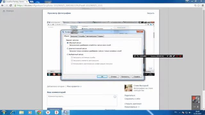This screenshot has width=205, height=115.
Task: Click the network tray icon
Action: pos(186,112)
